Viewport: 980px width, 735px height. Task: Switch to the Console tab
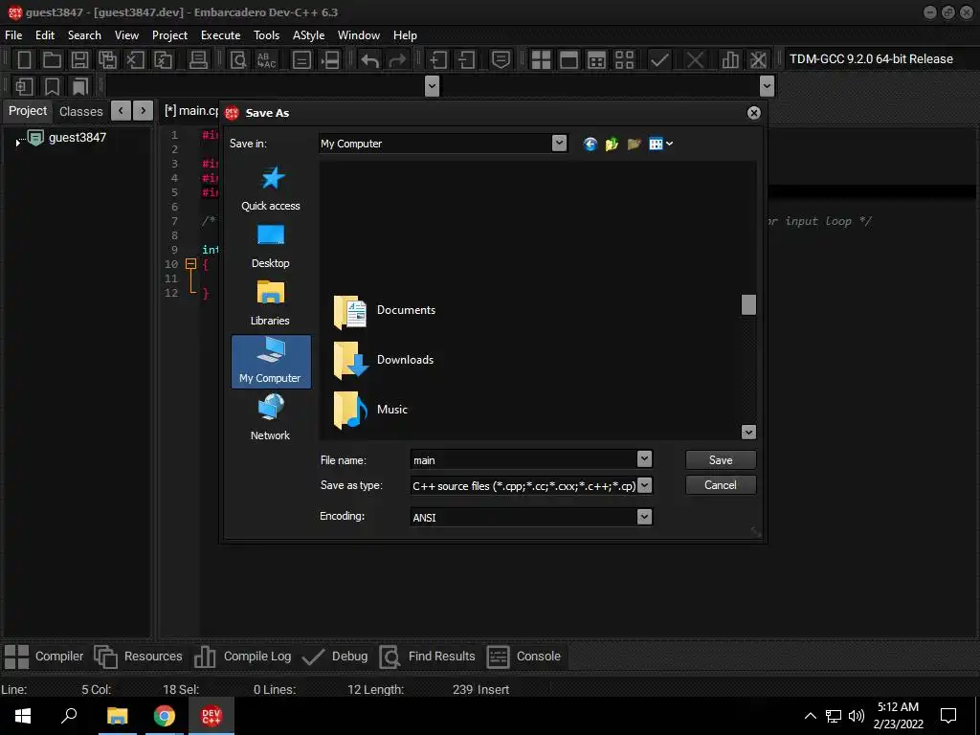[x=523, y=657]
